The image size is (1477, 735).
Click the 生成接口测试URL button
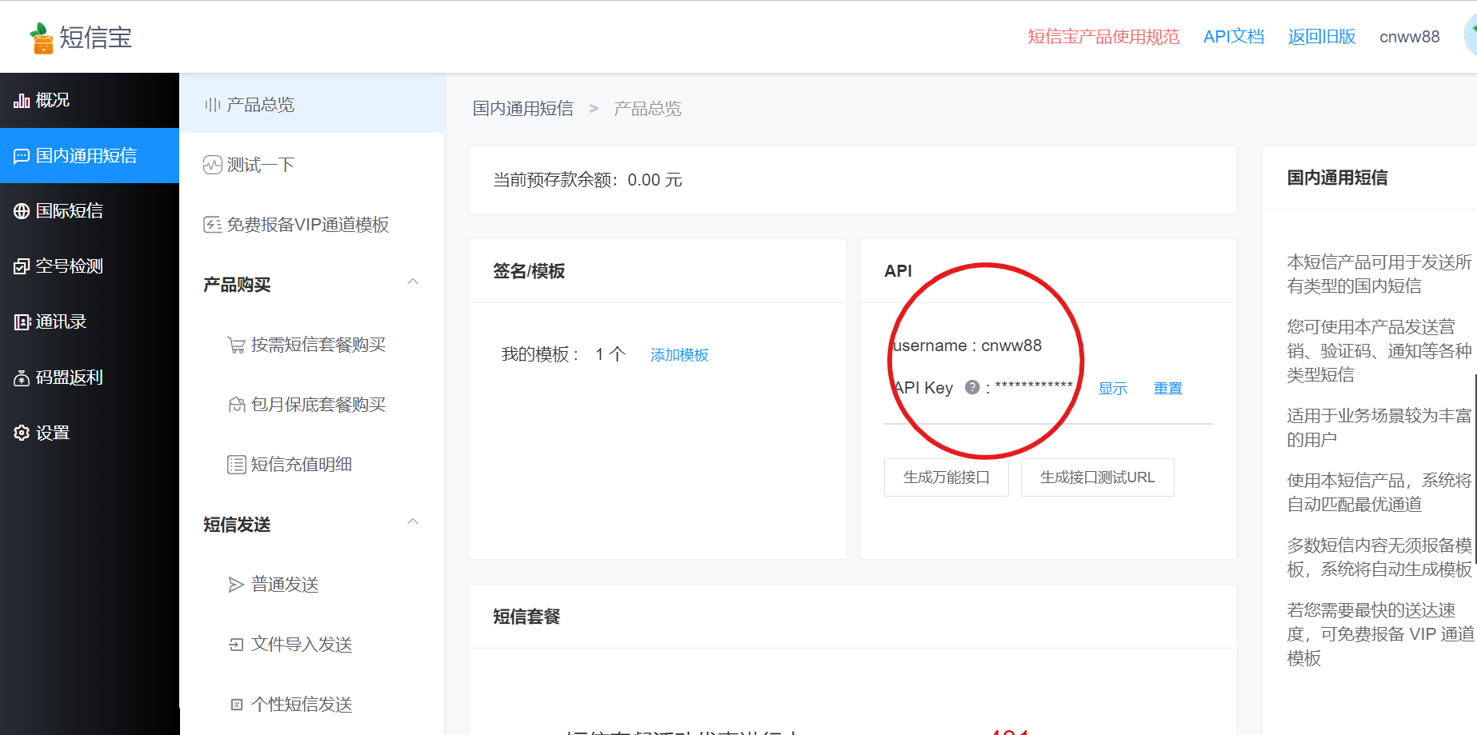pos(1098,477)
